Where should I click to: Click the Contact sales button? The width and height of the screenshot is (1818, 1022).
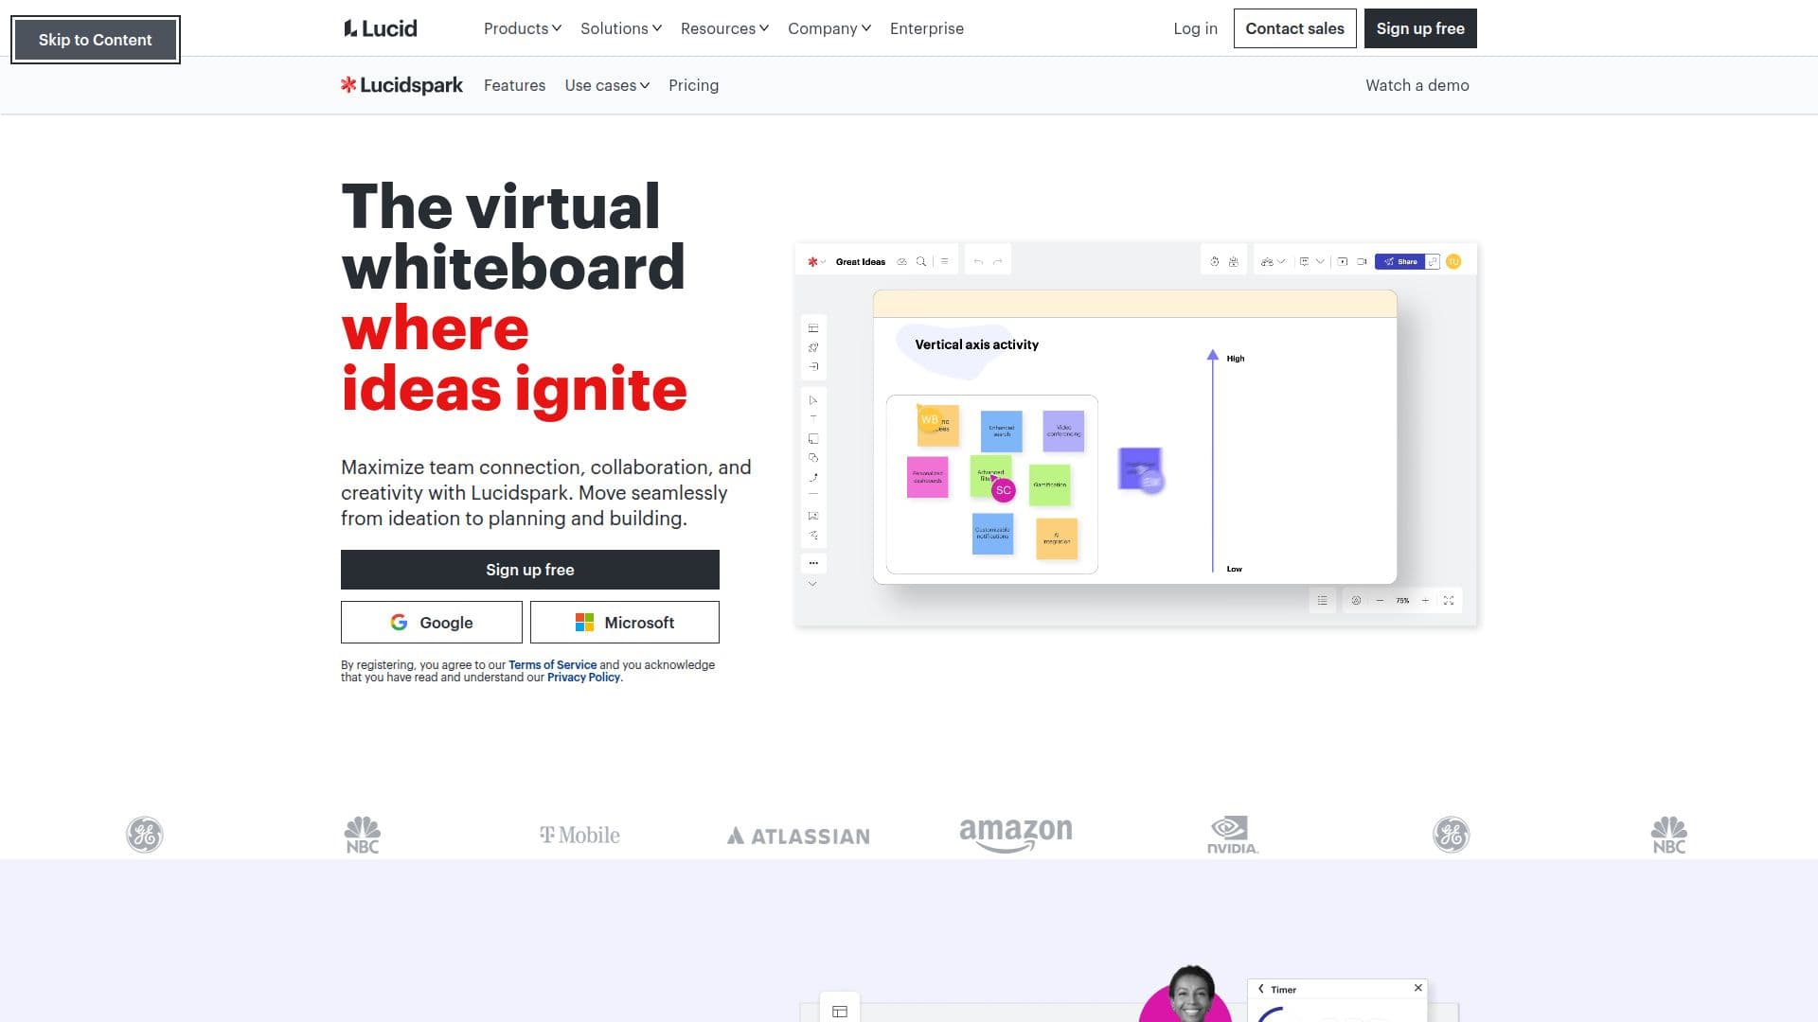coord(1294,28)
